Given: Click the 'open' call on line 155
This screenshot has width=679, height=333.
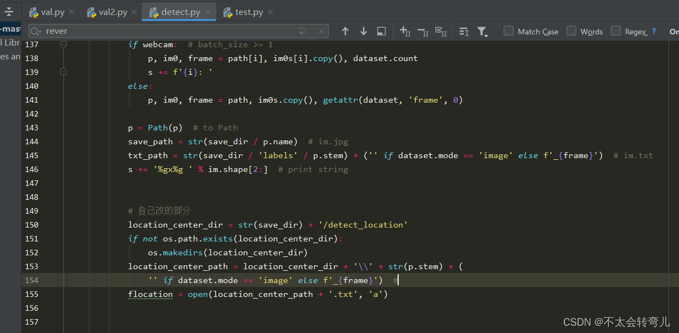Looking at the screenshot, I should (x=197, y=294).
